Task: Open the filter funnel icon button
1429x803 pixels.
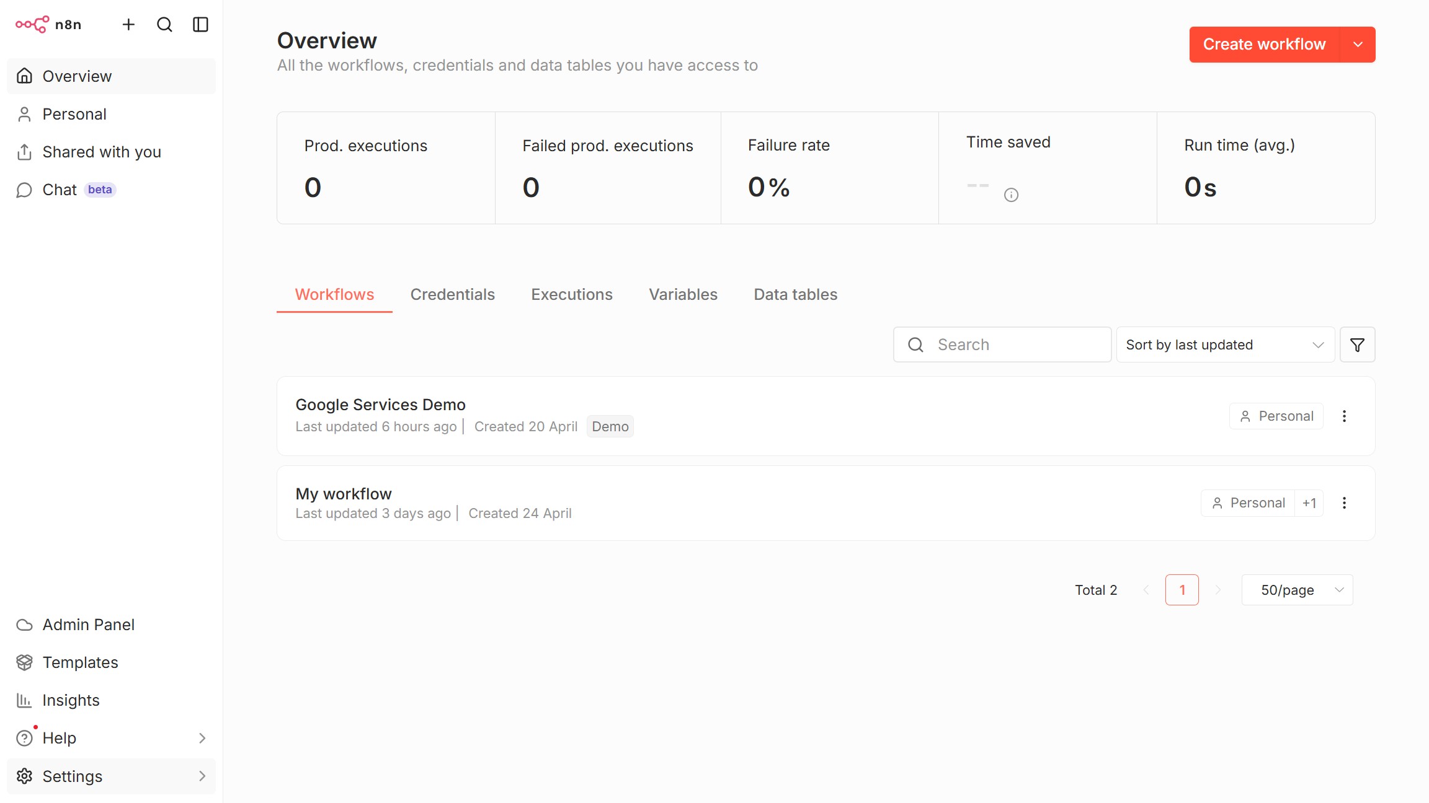Action: pyautogui.click(x=1357, y=344)
